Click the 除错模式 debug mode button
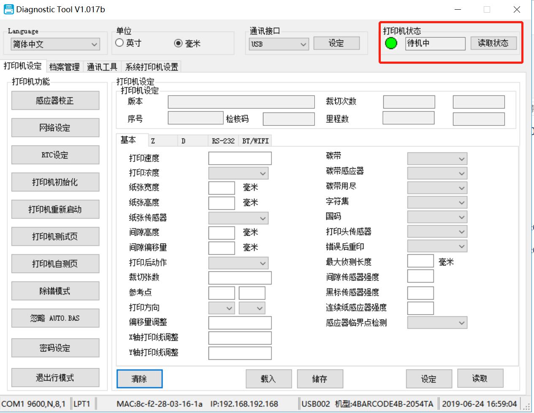This screenshot has width=534, height=413. coord(55,291)
